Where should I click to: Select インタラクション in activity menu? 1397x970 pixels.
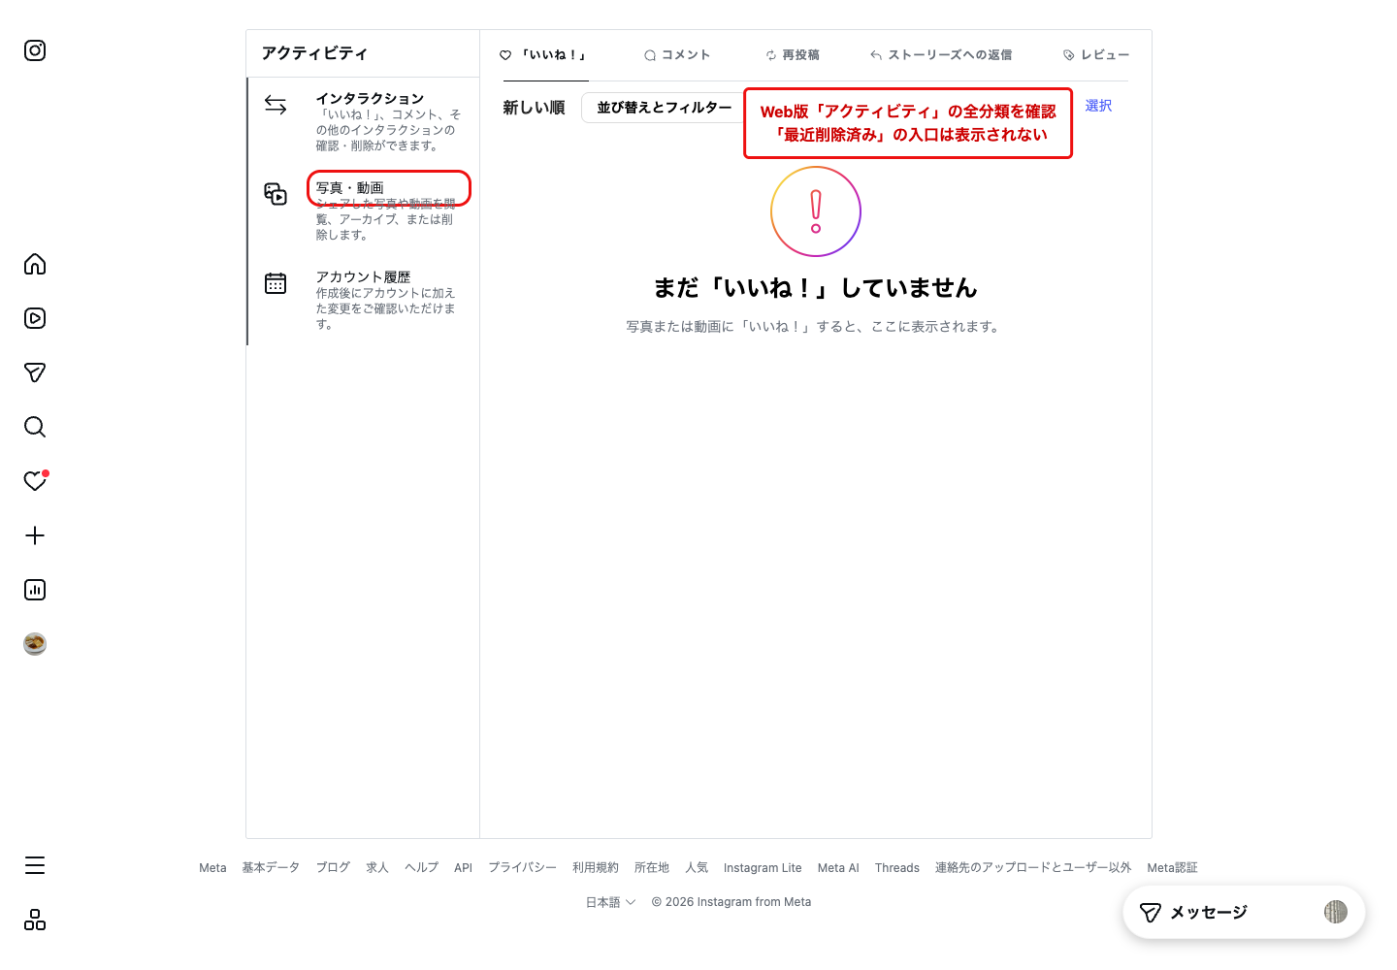pyautogui.click(x=364, y=122)
